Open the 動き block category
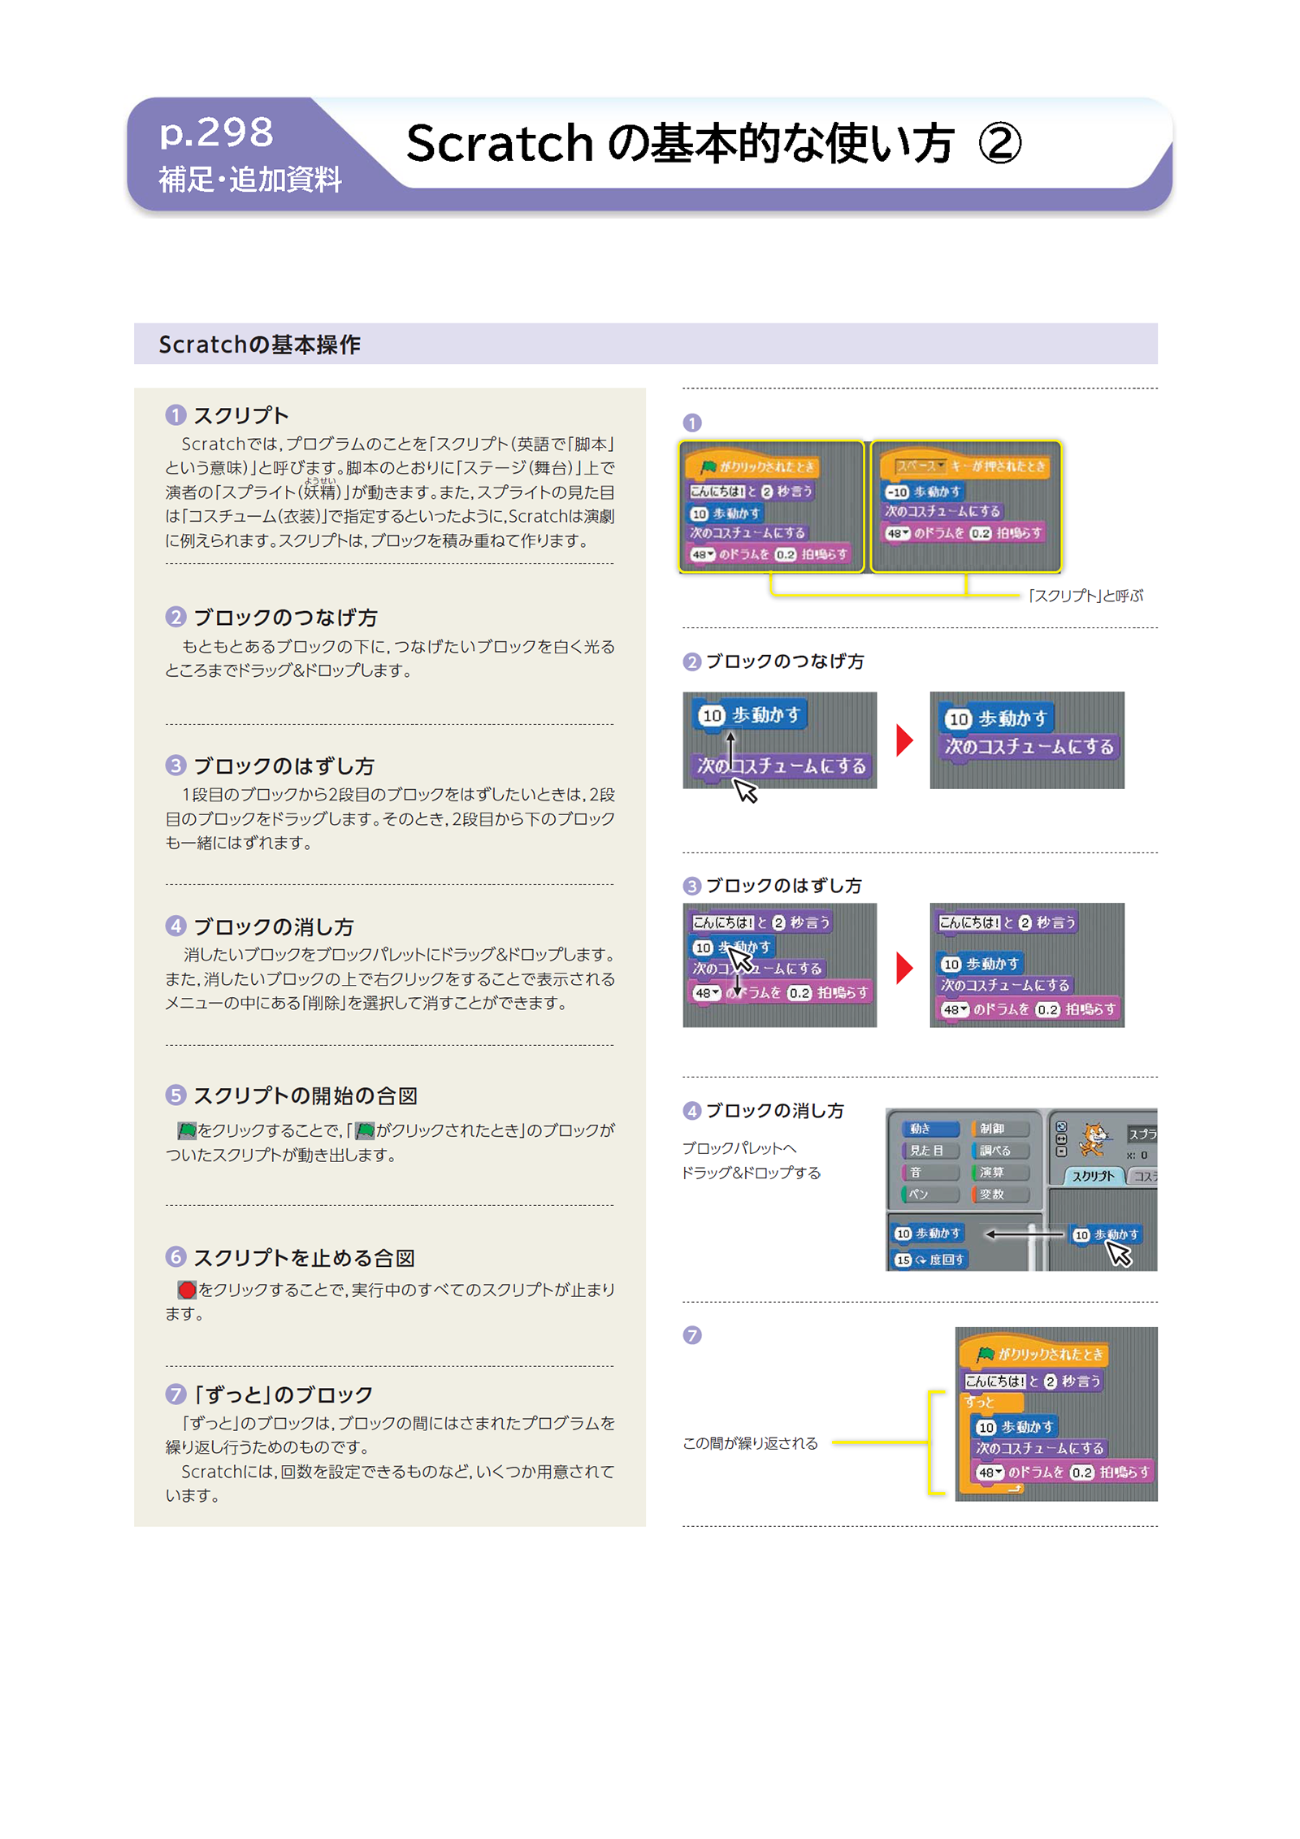Image resolution: width=1300 pixels, height=1839 pixels. [x=930, y=1129]
